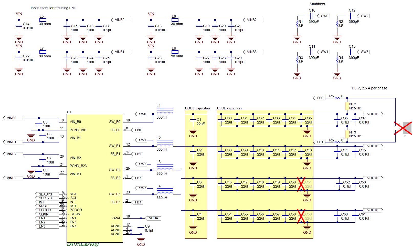The width and height of the screenshot is (413, 247).
Task: Select the VINB1 port after L7
Action: (121, 52)
